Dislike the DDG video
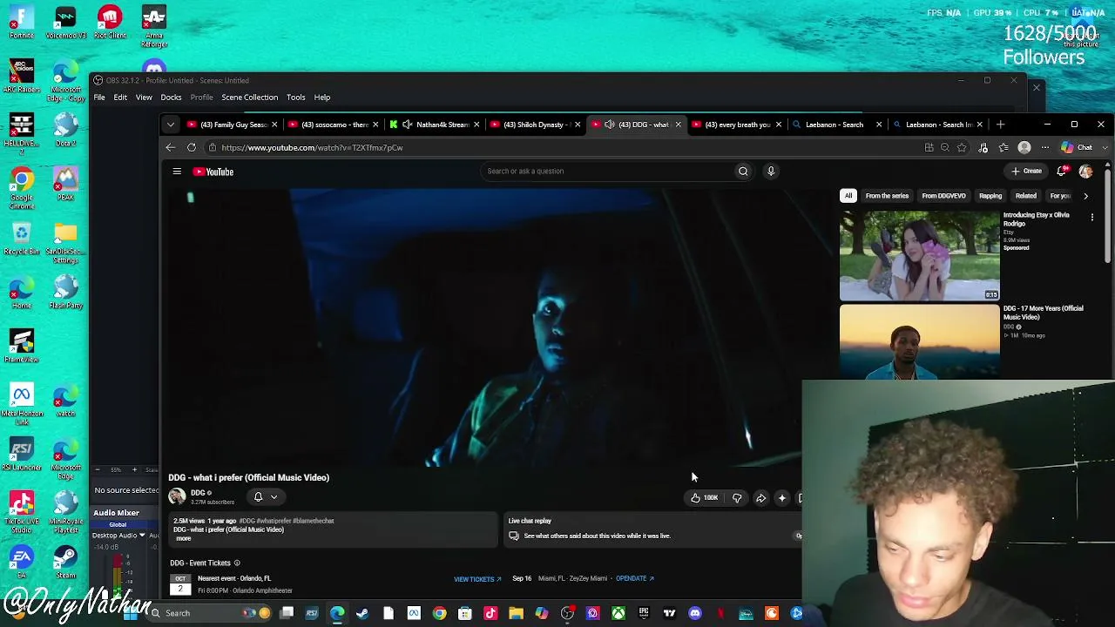Screen dimensions: 1115x627 (737, 498)
